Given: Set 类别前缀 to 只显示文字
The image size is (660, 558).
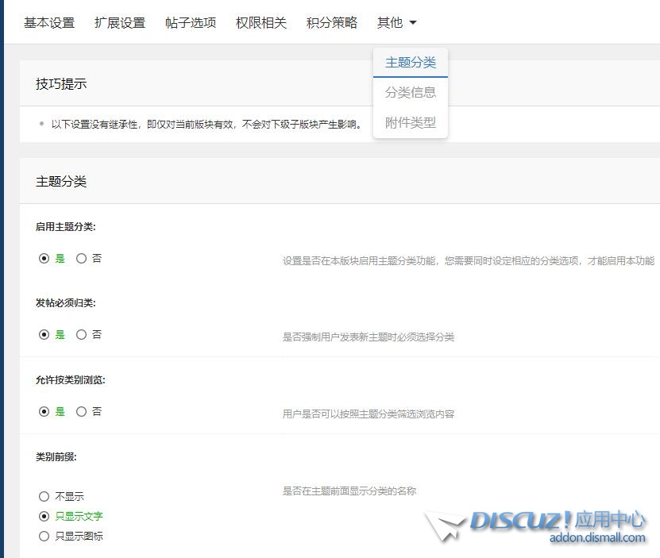Looking at the screenshot, I should point(44,517).
